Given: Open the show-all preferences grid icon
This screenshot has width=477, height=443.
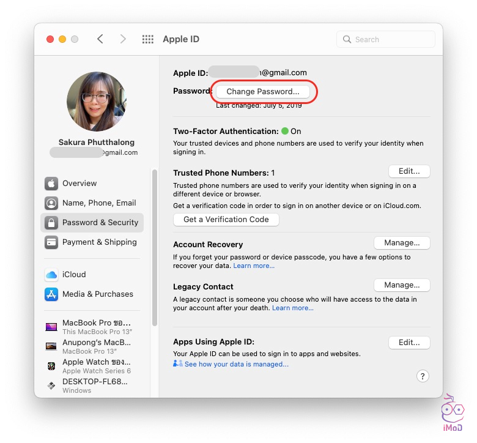Looking at the screenshot, I should click(x=147, y=39).
